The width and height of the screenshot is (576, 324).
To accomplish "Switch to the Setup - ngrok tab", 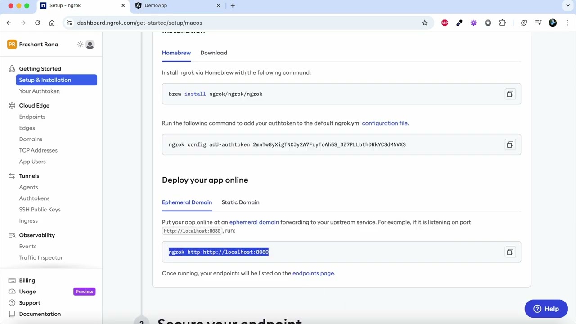I will (x=82, y=5).
